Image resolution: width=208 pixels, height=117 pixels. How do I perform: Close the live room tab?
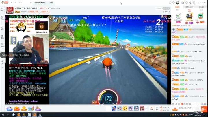(x=53, y=3)
